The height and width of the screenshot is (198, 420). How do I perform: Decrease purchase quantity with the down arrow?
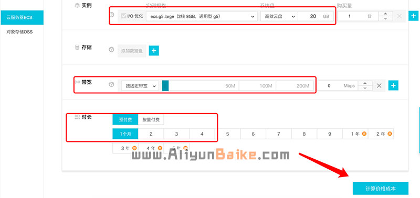pyautogui.click(x=385, y=19)
